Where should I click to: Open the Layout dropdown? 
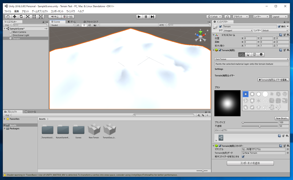pyautogui.click(x=279, y=16)
